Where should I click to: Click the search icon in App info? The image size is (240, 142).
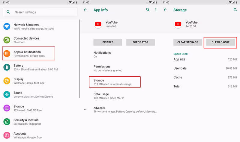[148, 10]
